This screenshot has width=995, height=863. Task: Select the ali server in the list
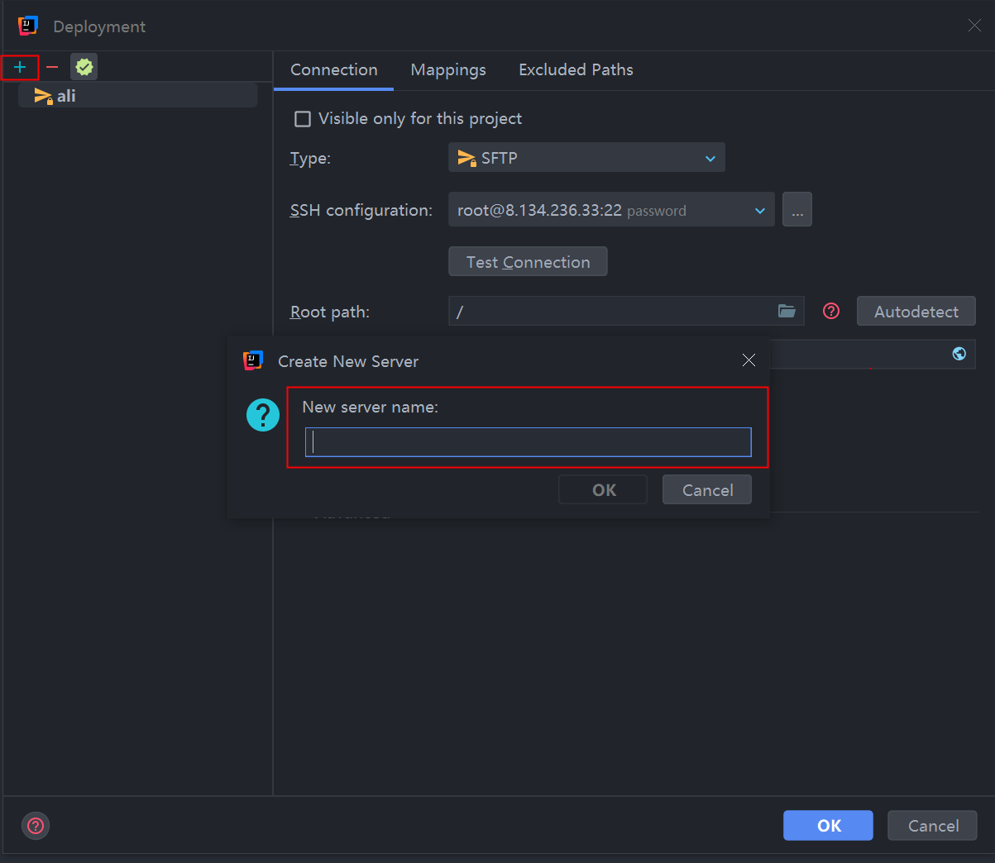(137, 96)
